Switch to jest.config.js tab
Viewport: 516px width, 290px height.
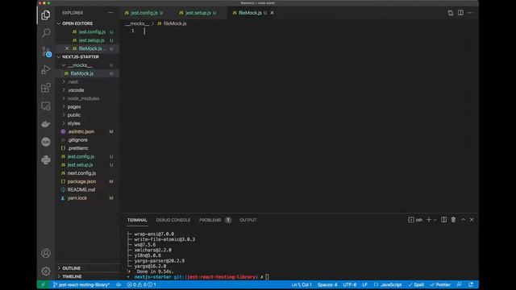(x=144, y=13)
